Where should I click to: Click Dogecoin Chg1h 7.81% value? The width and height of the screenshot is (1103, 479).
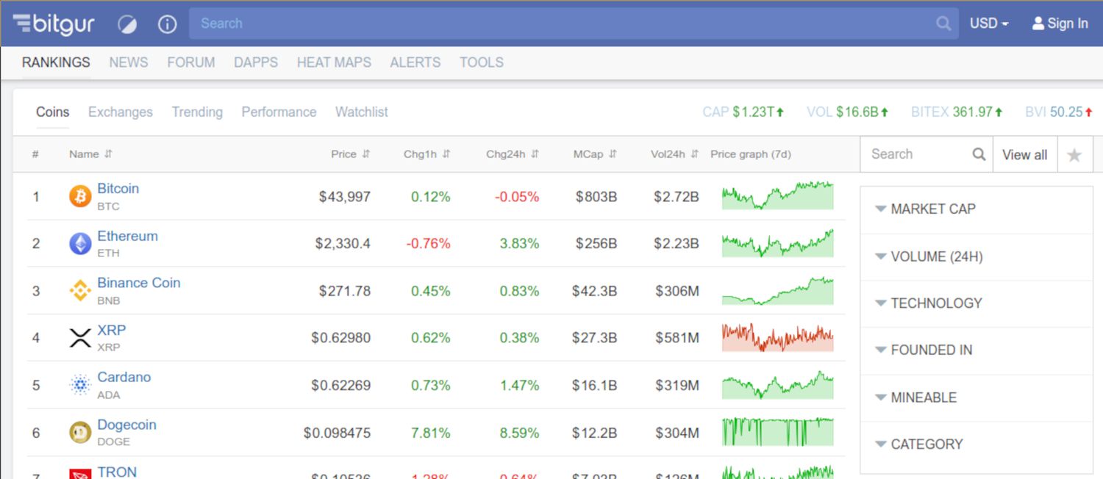[x=431, y=433]
